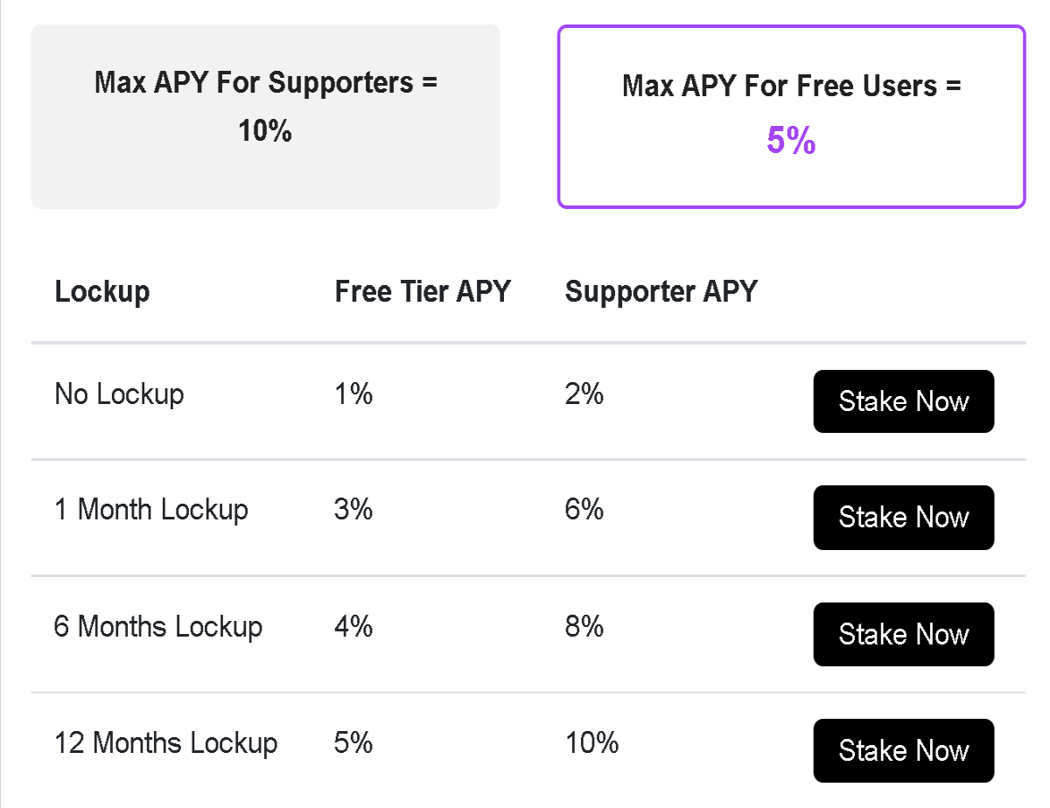Click the 6 Months Lockup row label
This screenshot has height=808, width=1050.
pyautogui.click(x=158, y=626)
